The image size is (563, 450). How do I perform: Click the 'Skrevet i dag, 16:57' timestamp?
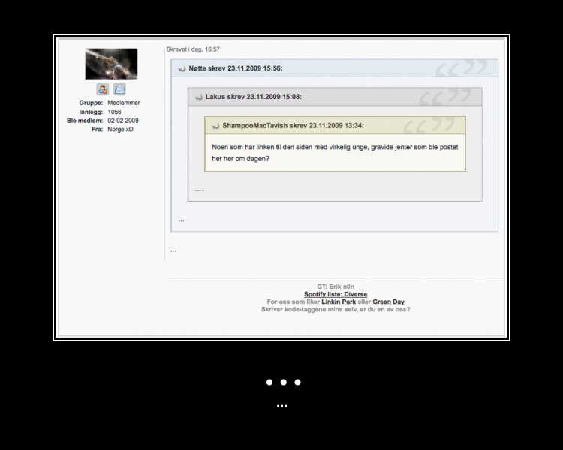coord(193,49)
